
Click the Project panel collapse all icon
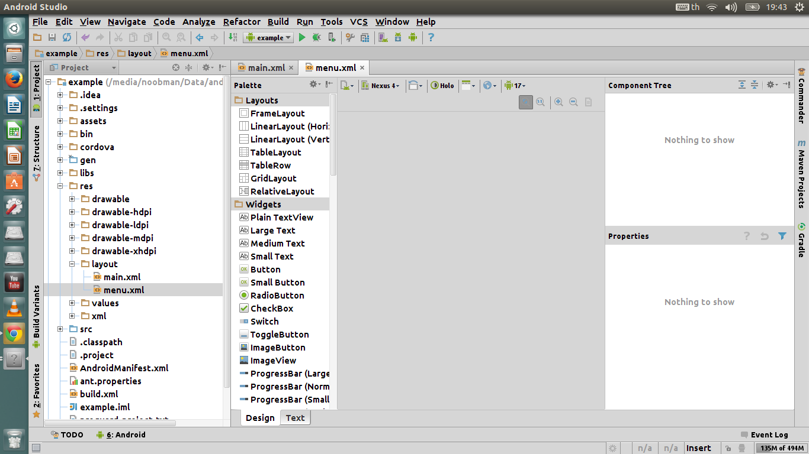(x=188, y=67)
